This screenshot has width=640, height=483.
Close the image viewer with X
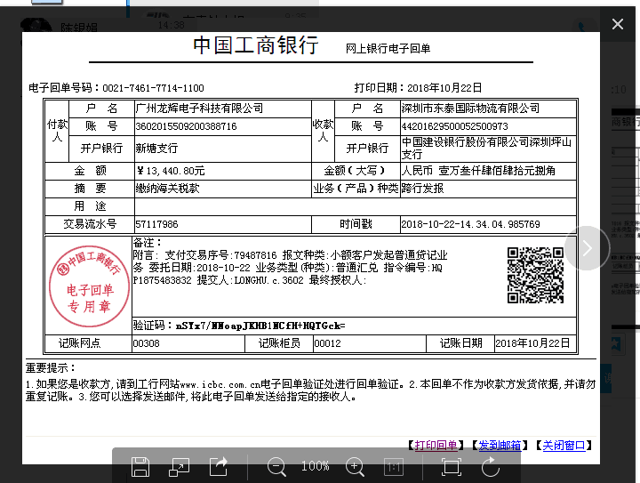(x=618, y=24)
